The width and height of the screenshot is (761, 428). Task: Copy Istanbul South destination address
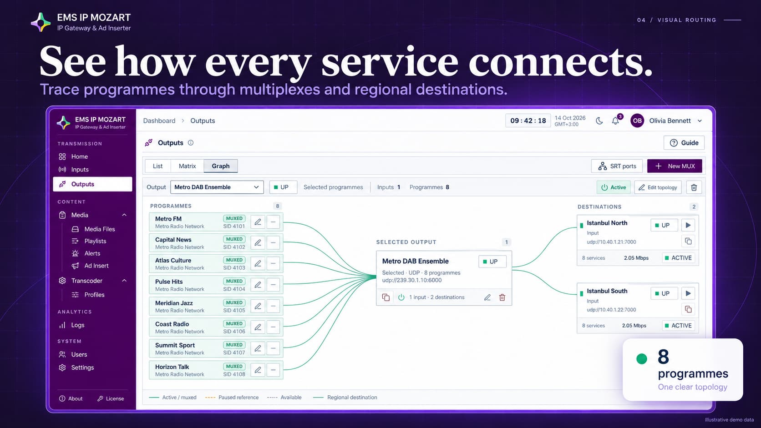[x=688, y=309]
